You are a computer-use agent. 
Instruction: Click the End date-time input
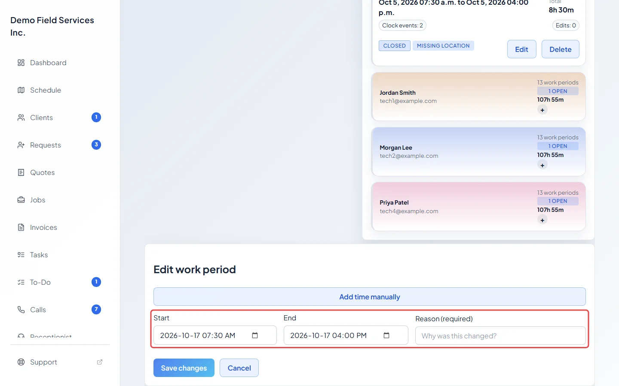pyautogui.click(x=346, y=335)
